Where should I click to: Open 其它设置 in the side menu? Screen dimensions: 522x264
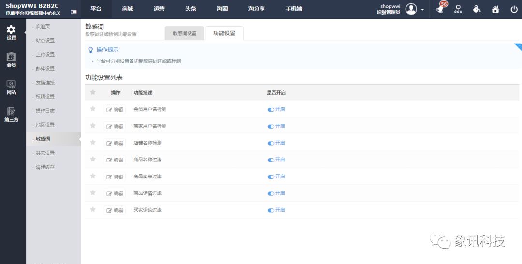click(45, 153)
